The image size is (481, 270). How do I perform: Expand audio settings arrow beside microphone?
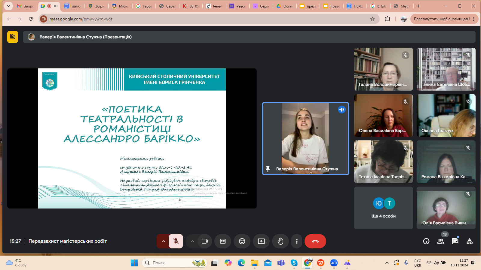click(164, 241)
